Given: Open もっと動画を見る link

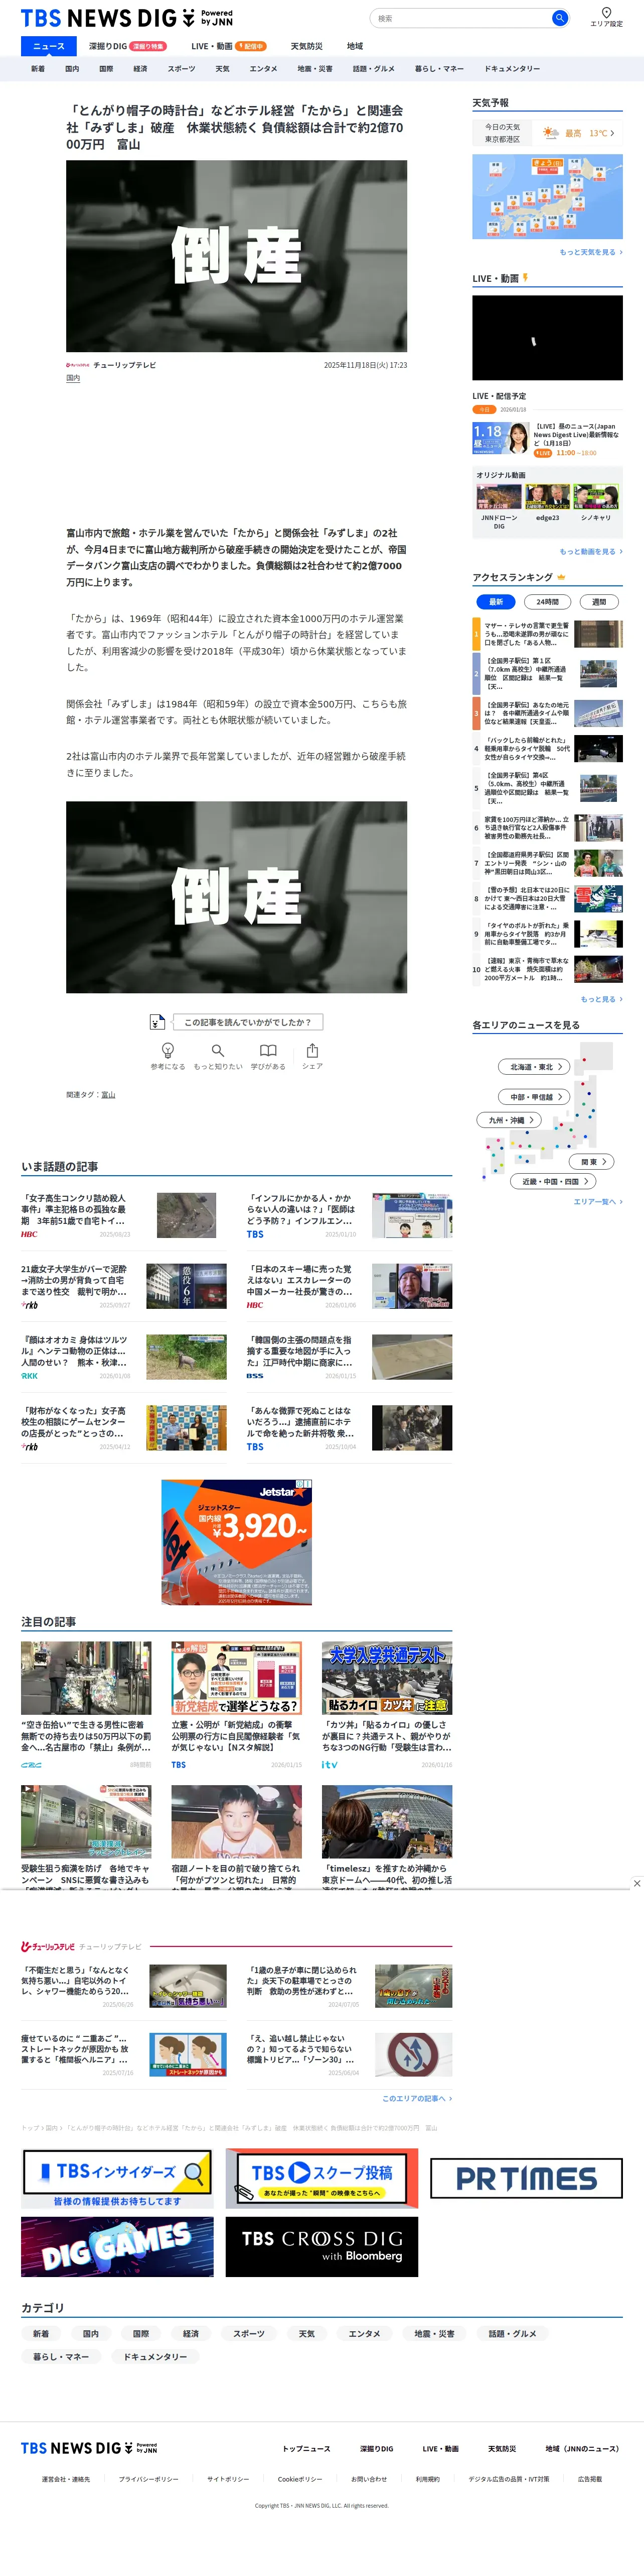Looking at the screenshot, I should (x=591, y=551).
